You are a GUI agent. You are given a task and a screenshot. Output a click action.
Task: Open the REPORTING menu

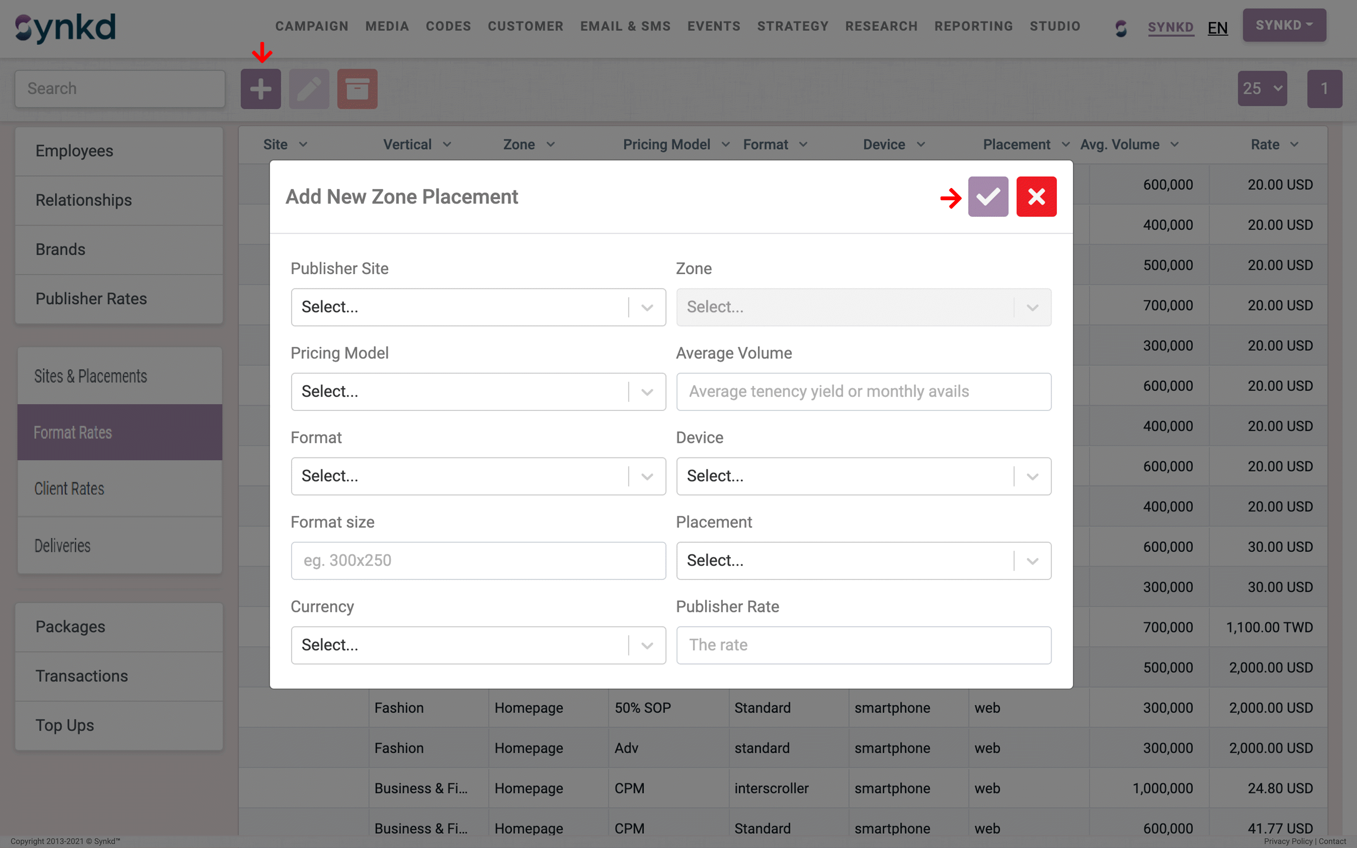coord(973,26)
